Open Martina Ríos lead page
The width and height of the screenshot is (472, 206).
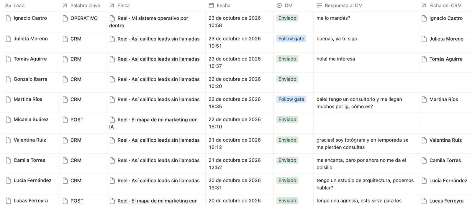click(x=28, y=99)
